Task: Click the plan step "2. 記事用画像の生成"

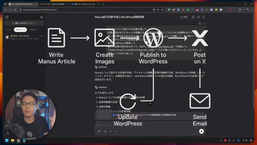Action: click(x=107, y=102)
